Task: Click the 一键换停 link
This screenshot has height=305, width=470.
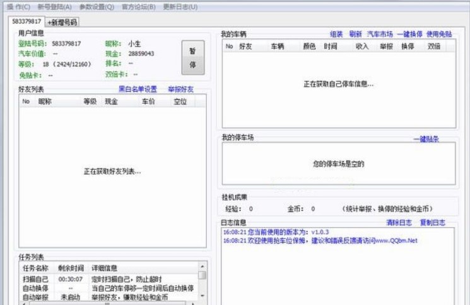Action: 409,34
